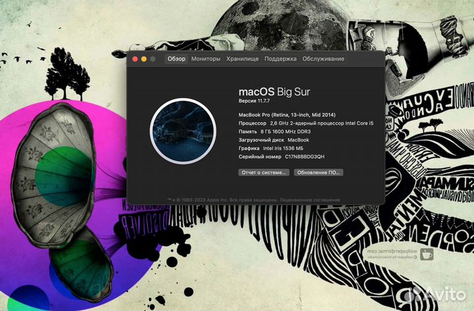Screen dimensions: 474x311
Task: Select serial number C17N8BBDG3QH
Action: pyautogui.click(x=305, y=156)
